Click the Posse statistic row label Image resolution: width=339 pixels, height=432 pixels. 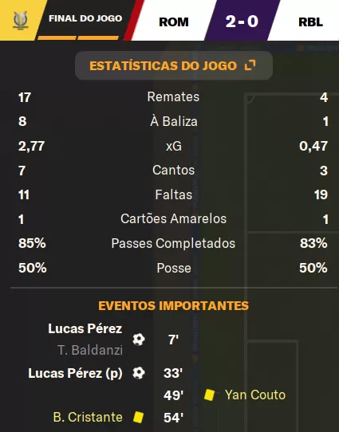pyautogui.click(x=174, y=268)
